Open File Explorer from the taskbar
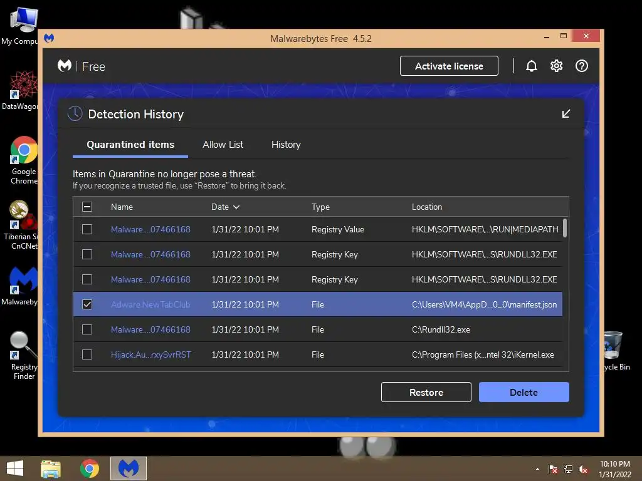Viewport: 642px width, 481px height. [50, 468]
